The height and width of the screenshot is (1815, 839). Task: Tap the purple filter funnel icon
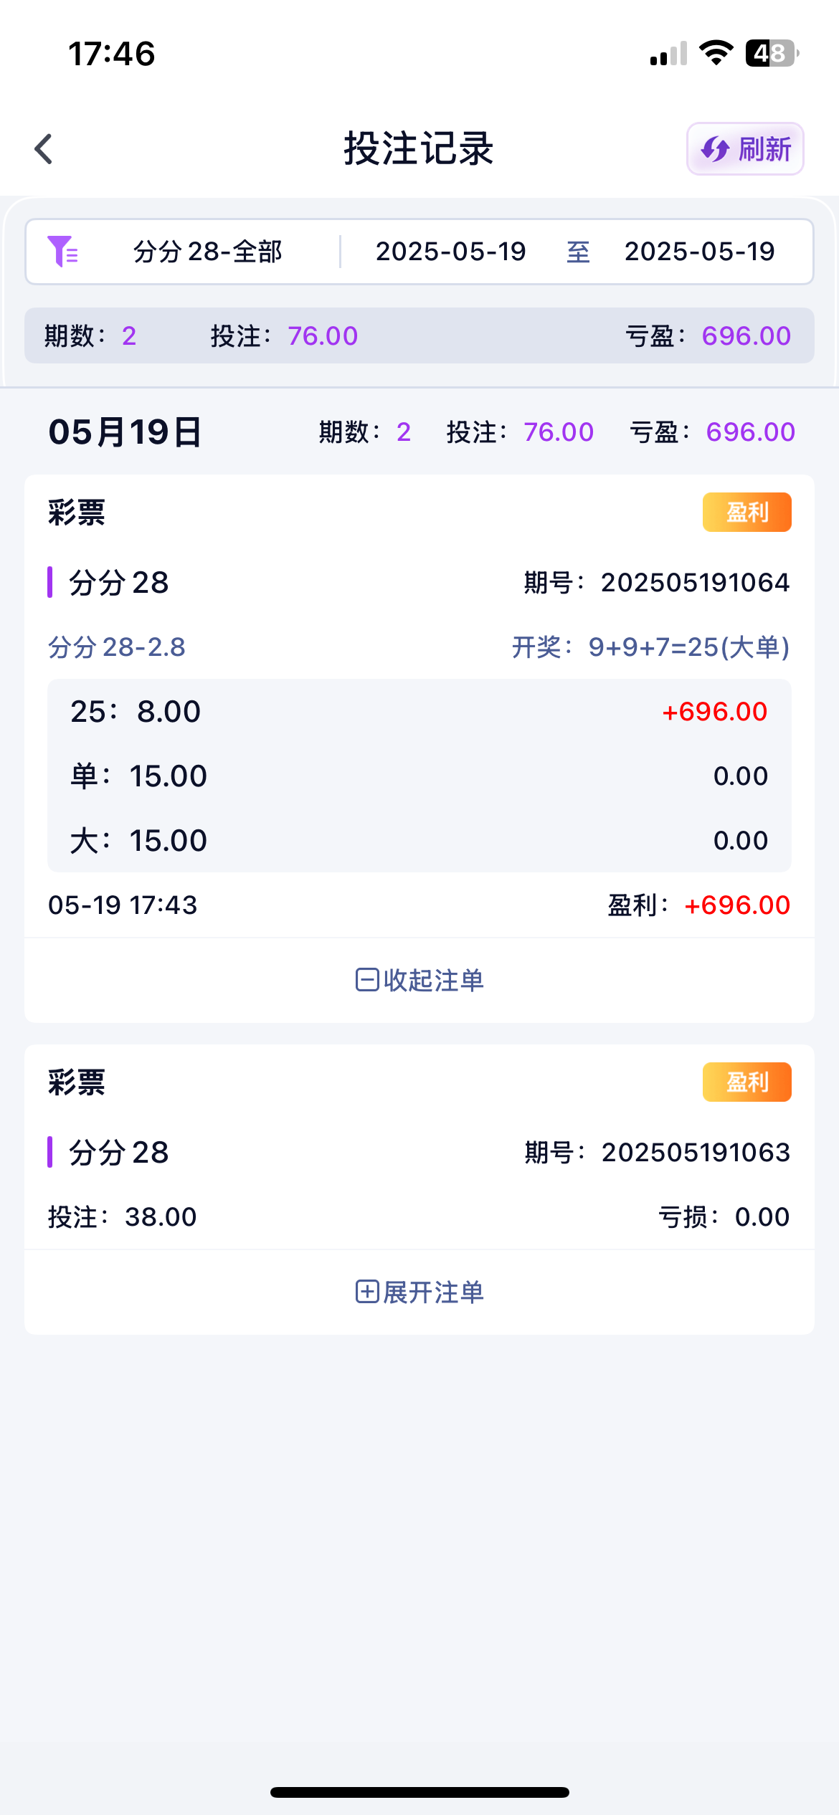[62, 252]
